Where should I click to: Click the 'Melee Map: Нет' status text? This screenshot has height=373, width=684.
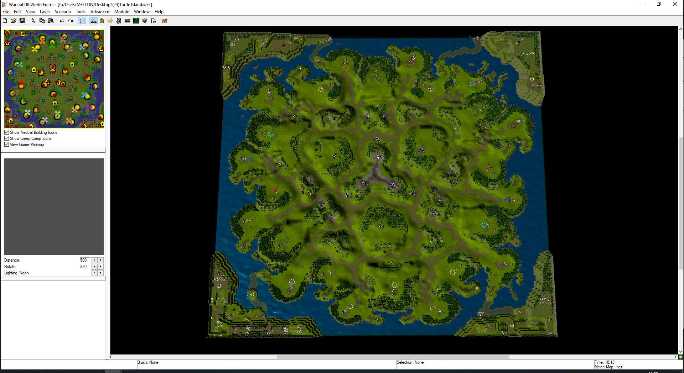(608, 367)
